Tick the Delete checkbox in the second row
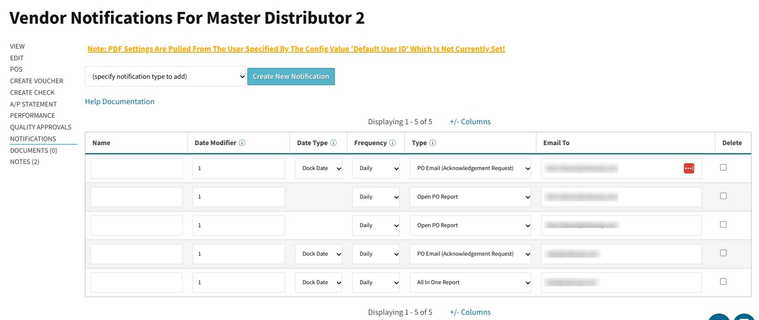 click(x=723, y=196)
